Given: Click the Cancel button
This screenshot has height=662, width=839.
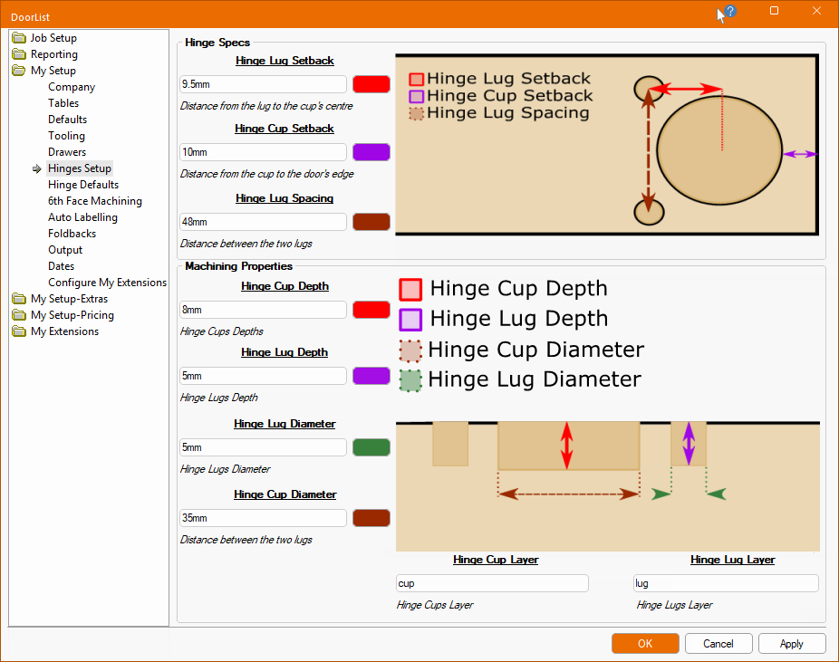Looking at the screenshot, I should click(718, 644).
